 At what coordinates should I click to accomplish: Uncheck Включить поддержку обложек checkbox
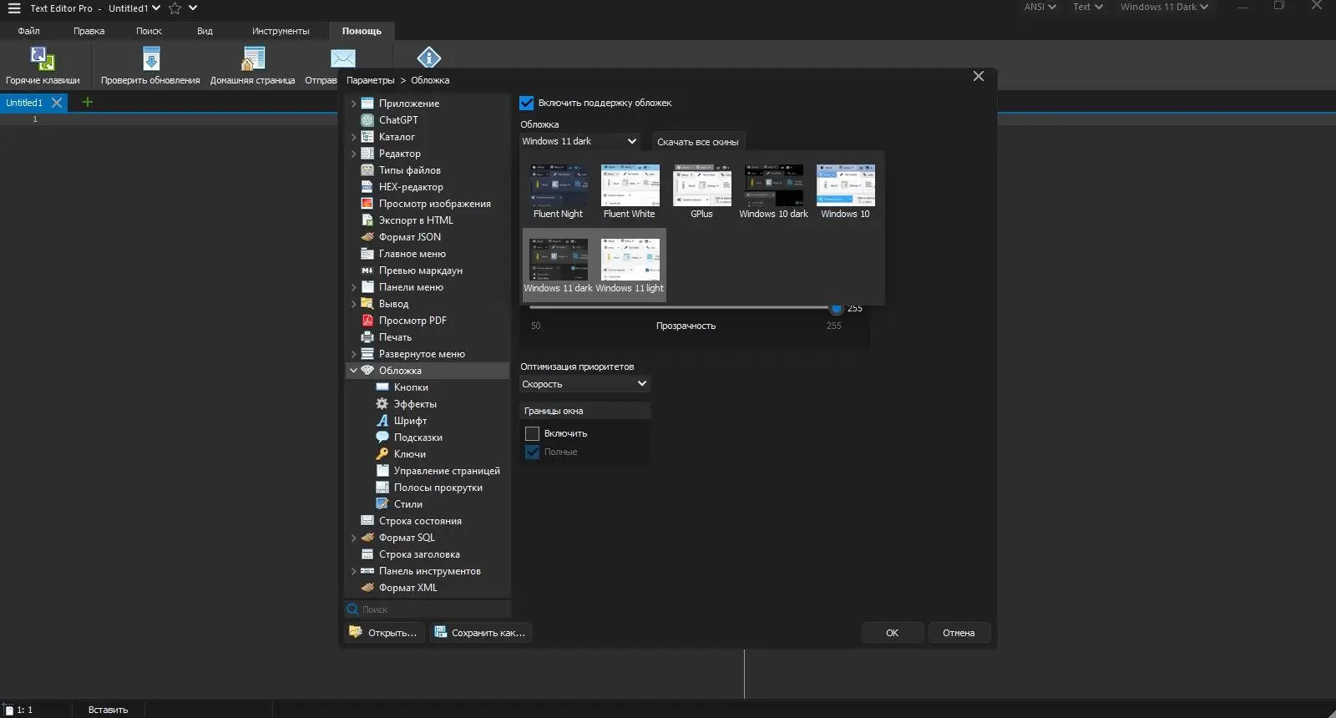tap(527, 103)
